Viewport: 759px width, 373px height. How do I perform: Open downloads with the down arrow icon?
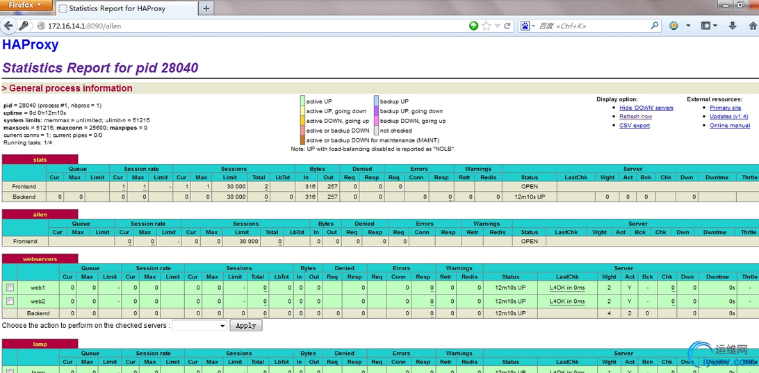733,26
